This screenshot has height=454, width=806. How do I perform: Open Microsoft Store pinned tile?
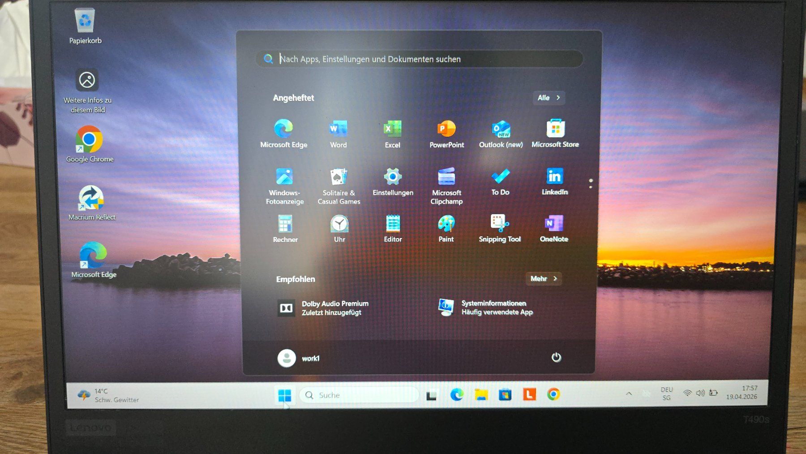click(555, 134)
